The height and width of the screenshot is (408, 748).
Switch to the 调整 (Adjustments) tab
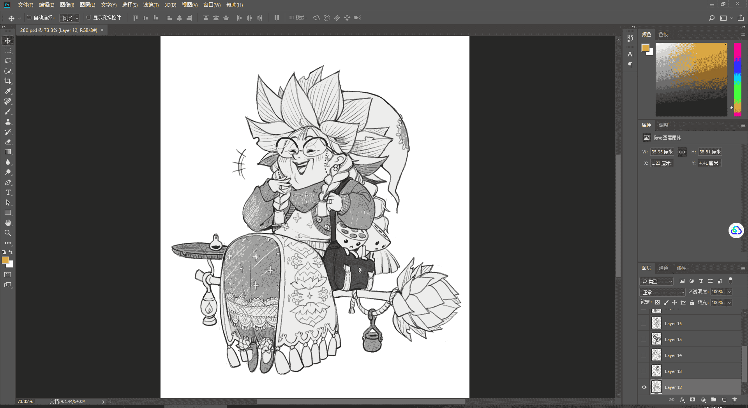pyautogui.click(x=663, y=125)
